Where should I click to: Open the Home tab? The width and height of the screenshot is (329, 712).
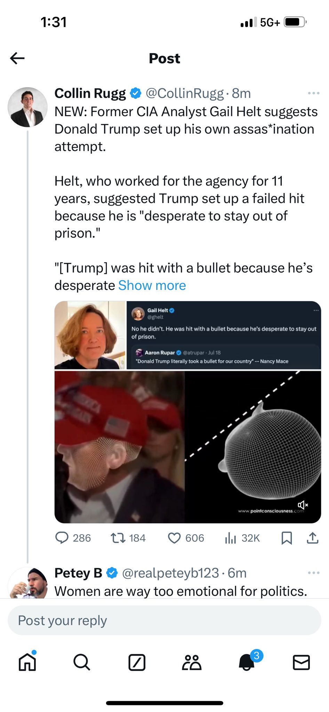pyautogui.click(x=27, y=662)
